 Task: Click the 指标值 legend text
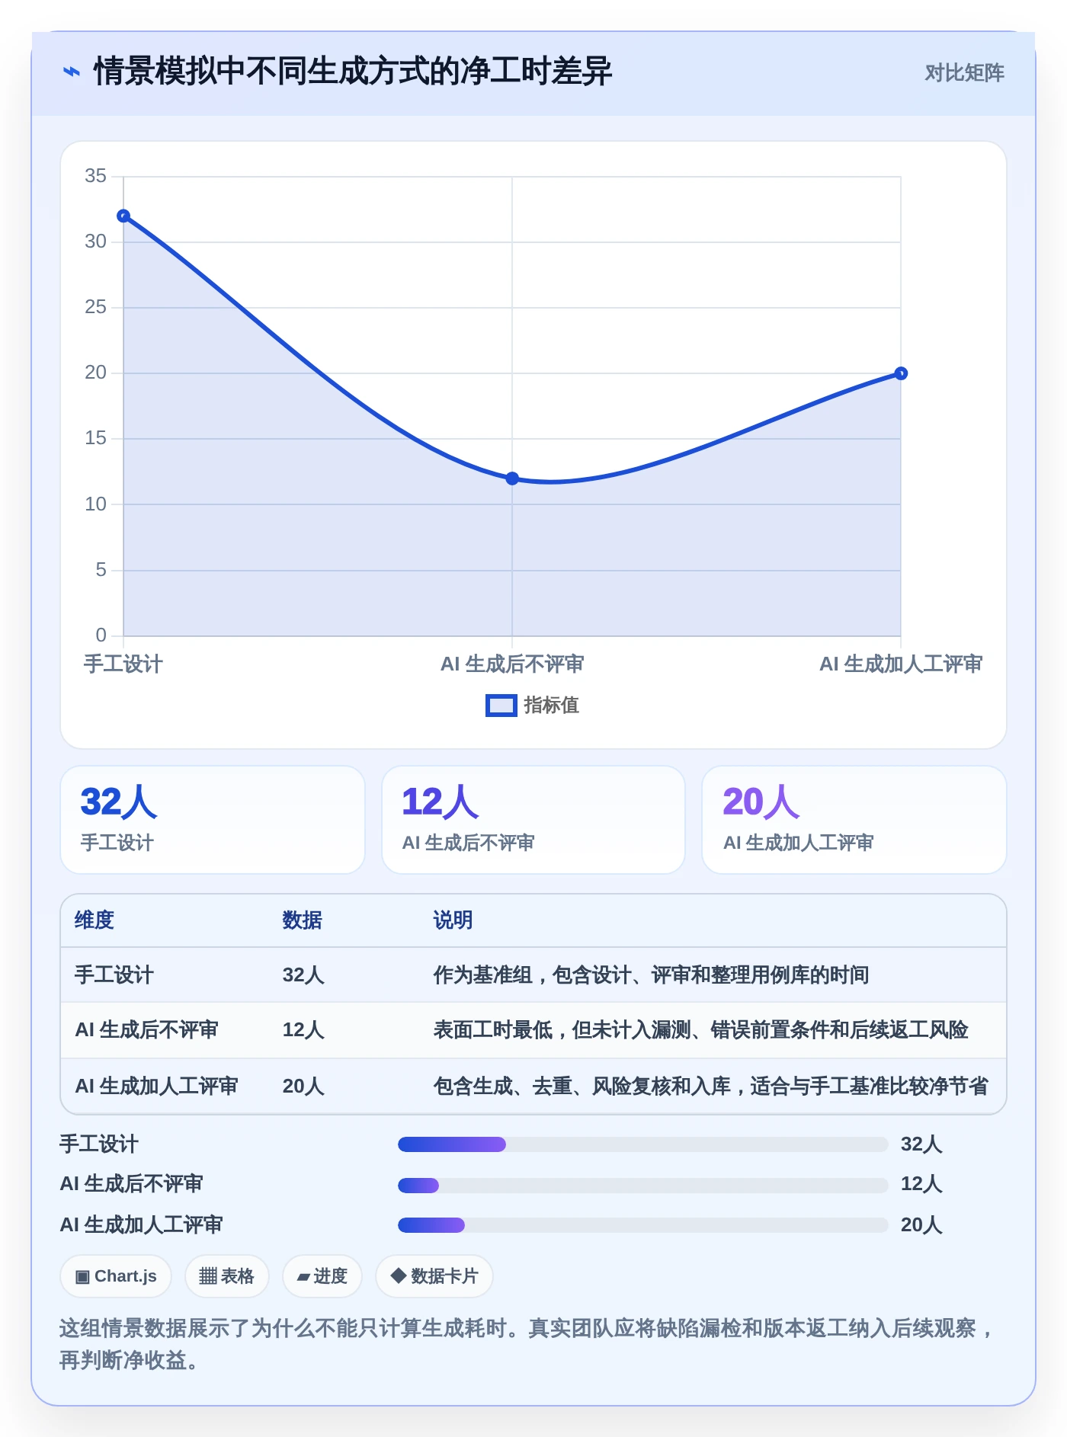[552, 706]
